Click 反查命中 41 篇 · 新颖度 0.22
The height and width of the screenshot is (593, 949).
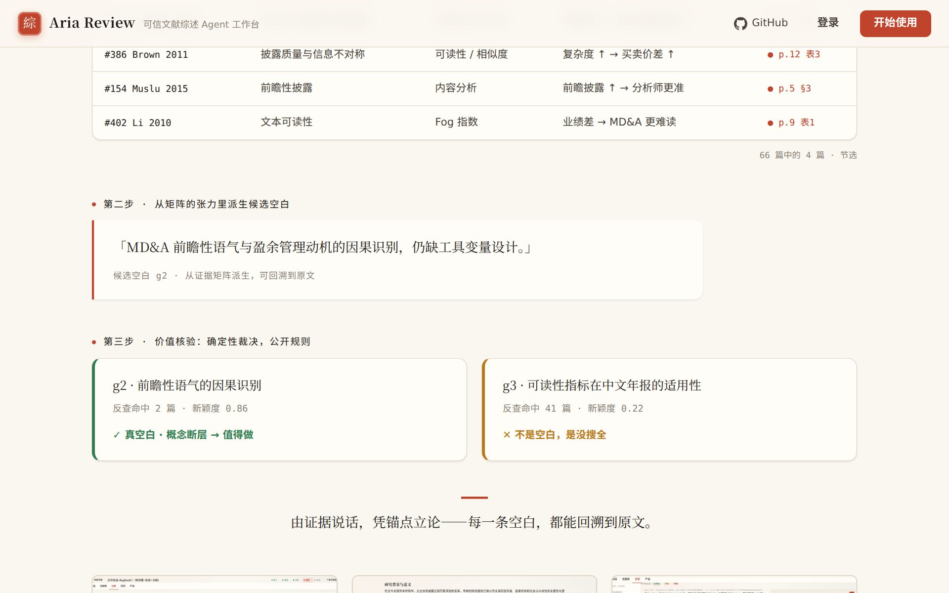(x=573, y=409)
